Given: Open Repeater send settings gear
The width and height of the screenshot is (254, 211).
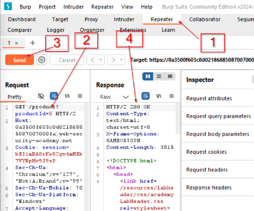Looking at the screenshot, I should click(x=42, y=60).
